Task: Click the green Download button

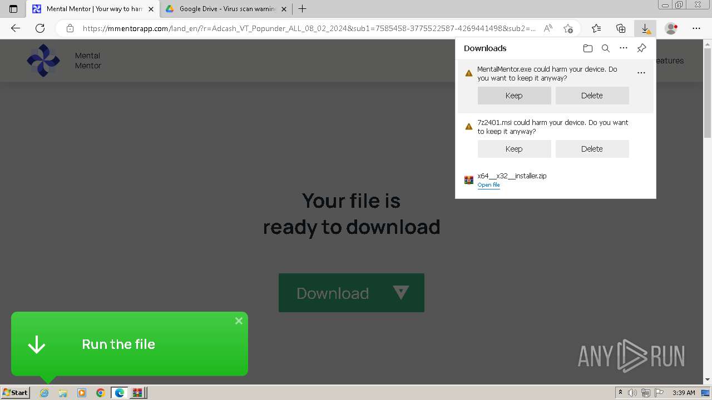Action: click(352, 293)
